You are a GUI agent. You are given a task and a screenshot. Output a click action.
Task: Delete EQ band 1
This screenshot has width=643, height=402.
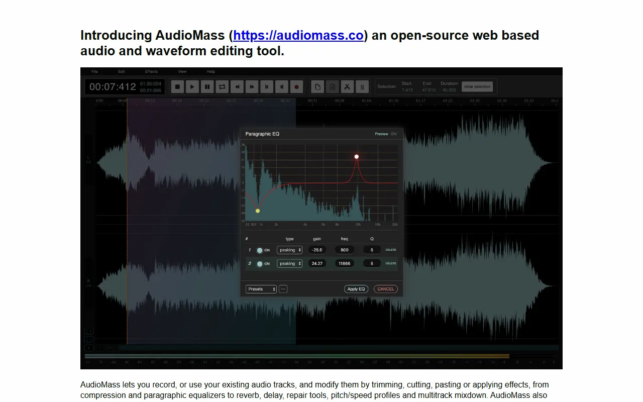pos(391,250)
